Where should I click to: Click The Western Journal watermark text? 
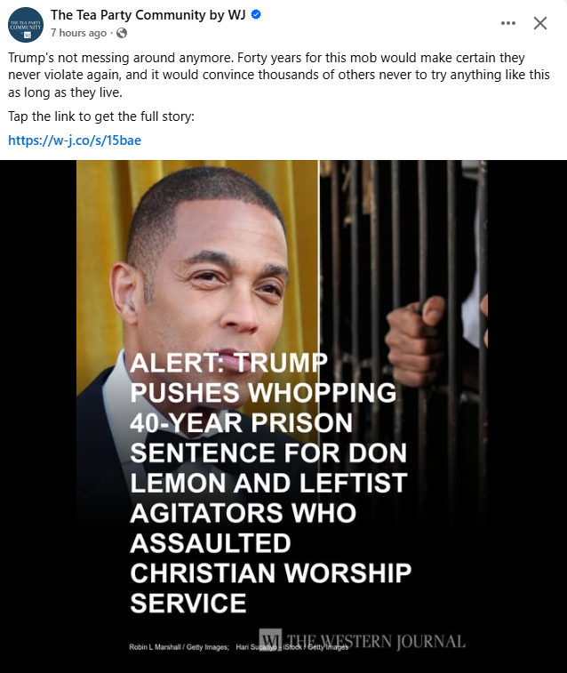[x=376, y=641]
